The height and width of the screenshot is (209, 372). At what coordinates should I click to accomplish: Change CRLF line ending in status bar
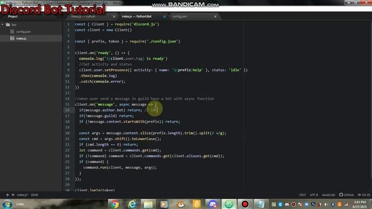[x=302, y=195]
